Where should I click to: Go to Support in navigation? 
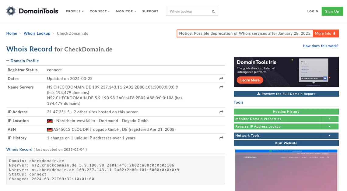click(x=150, y=11)
